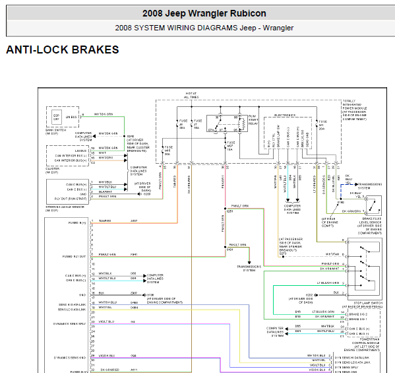Click the brake fluid level sensor switch symbol

point(374,205)
